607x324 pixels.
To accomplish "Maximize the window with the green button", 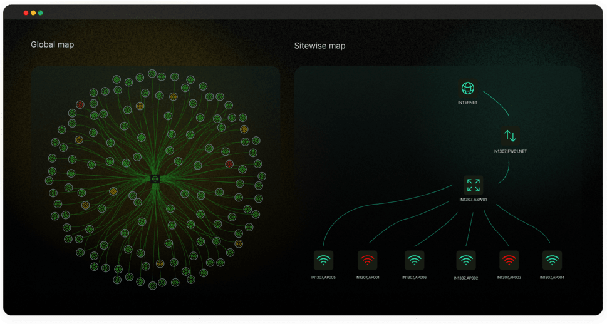I will (41, 13).
